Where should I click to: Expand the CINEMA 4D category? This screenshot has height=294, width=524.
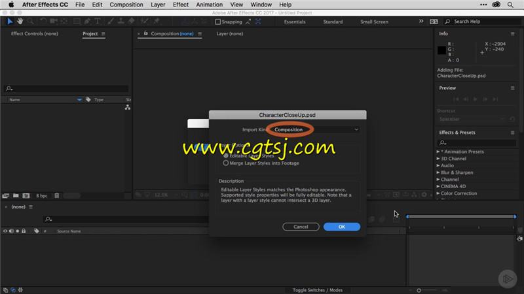(438, 186)
